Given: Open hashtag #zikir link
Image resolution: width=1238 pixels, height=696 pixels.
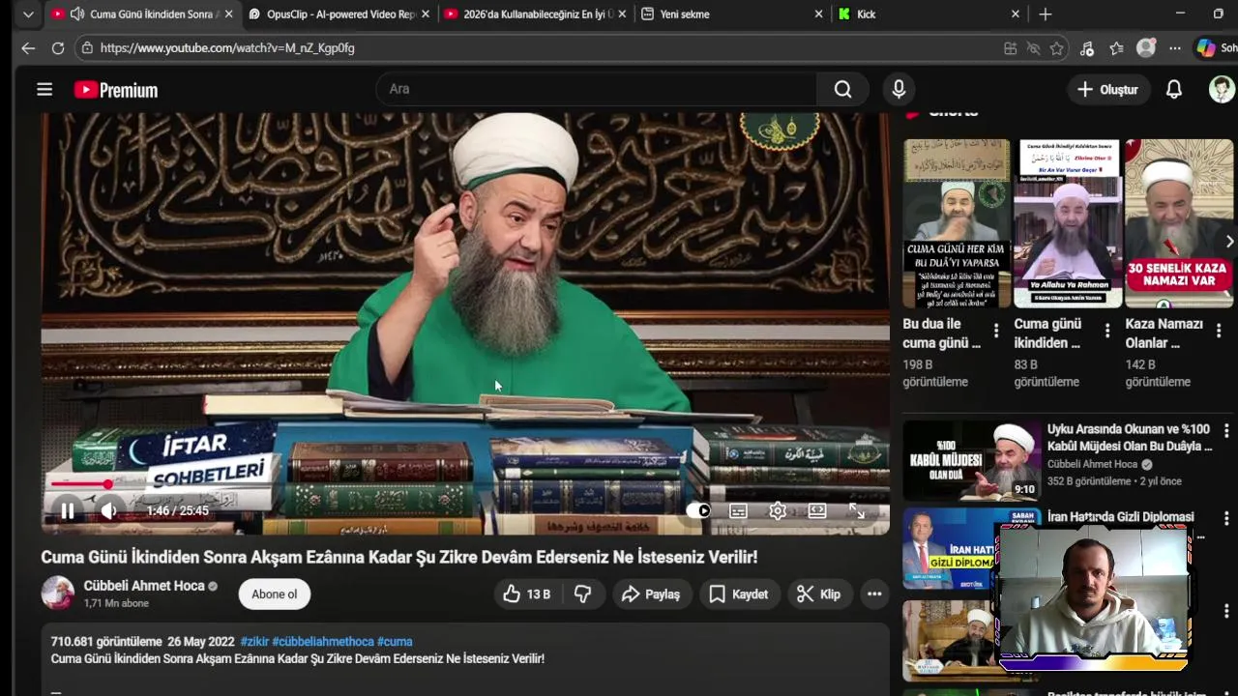Looking at the screenshot, I should pyautogui.click(x=254, y=642).
